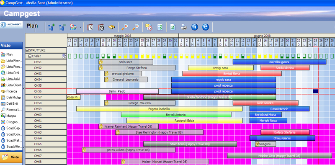Click the Viste button at bottom

coord(11,157)
